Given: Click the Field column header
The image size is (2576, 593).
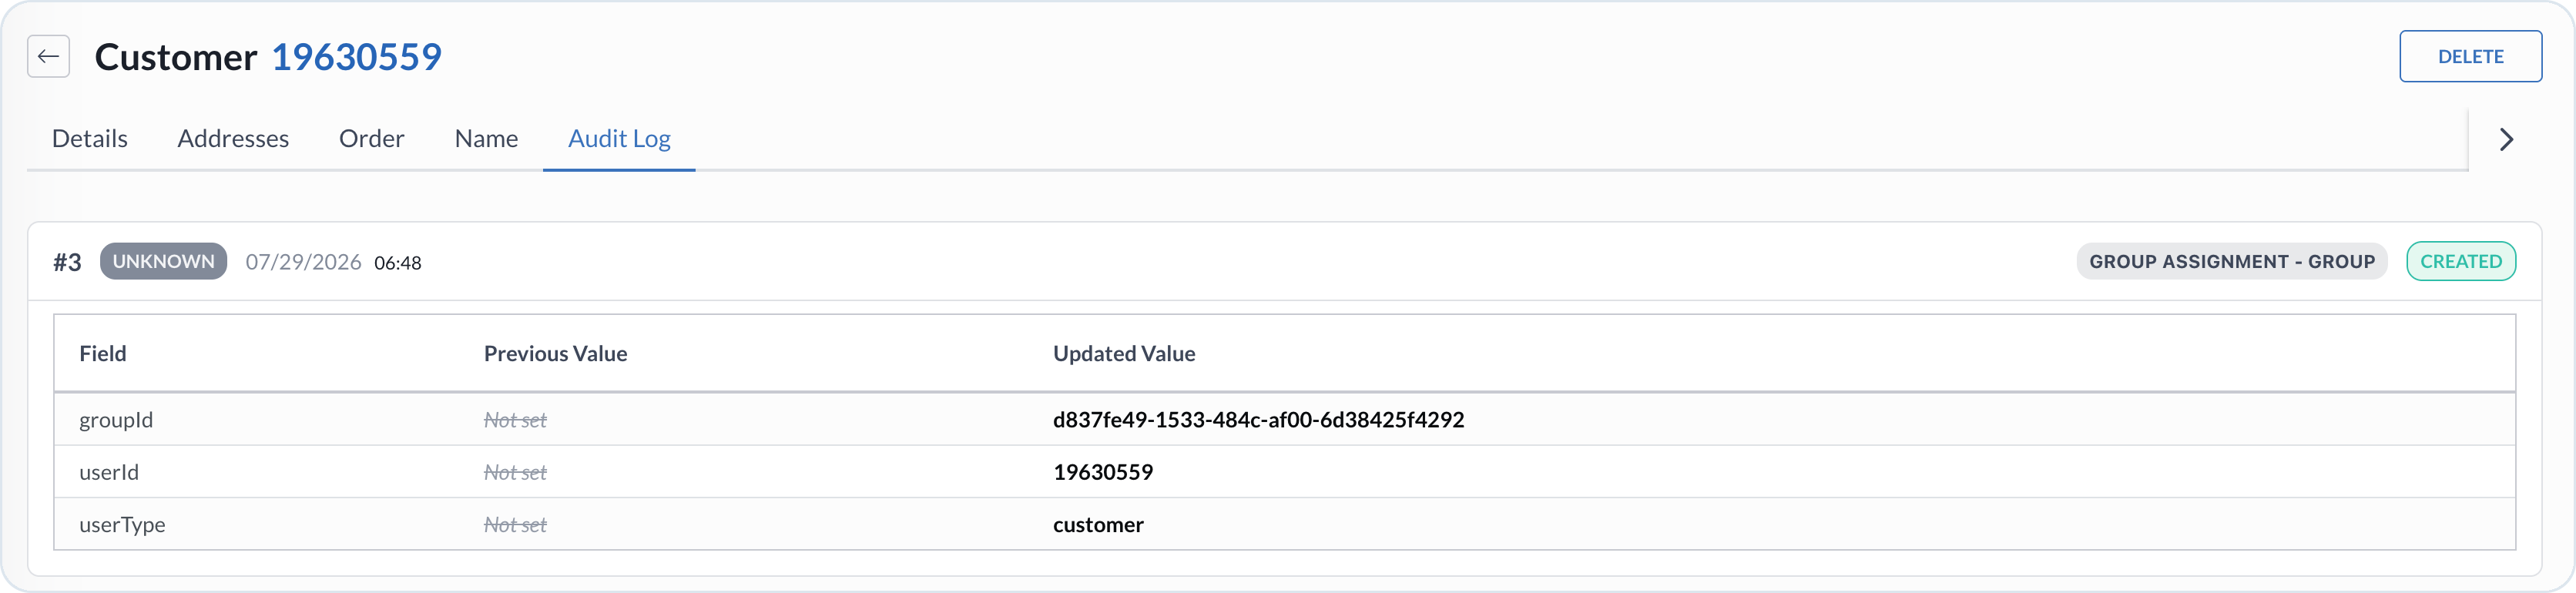Looking at the screenshot, I should click(103, 353).
